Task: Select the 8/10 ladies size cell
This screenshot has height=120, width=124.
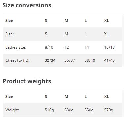Action: 49,47
